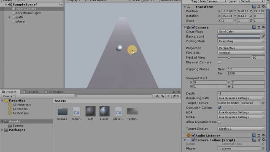Toggle the Camera Follow script enabled checkbox
Image resolution: width=270 pixels, height=152 pixels.
pyautogui.click(x=193, y=140)
